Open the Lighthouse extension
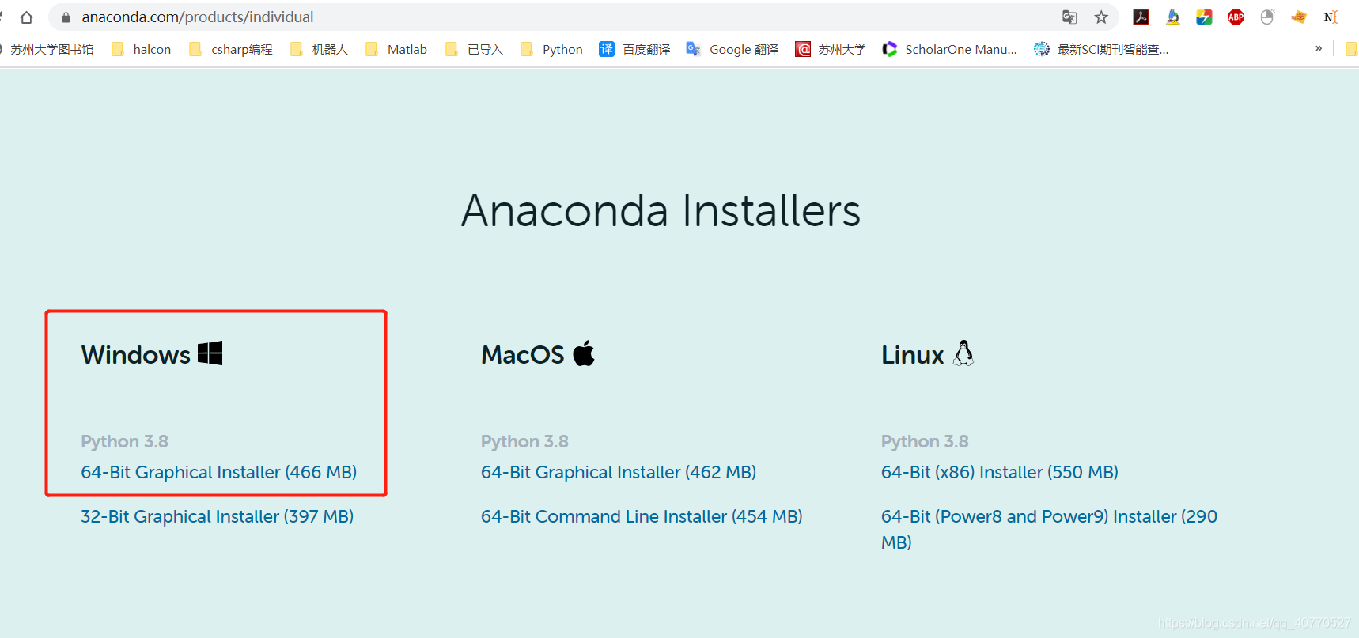The width and height of the screenshot is (1359, 638). (x=1205, y=17)
